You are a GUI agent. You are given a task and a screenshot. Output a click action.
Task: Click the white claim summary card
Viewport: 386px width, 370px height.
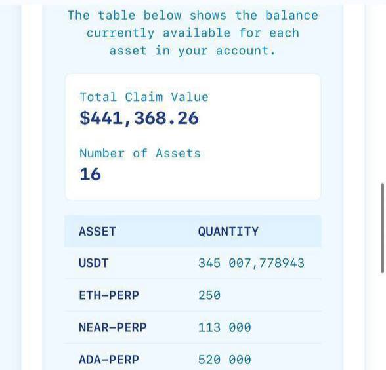pos(193,137)
